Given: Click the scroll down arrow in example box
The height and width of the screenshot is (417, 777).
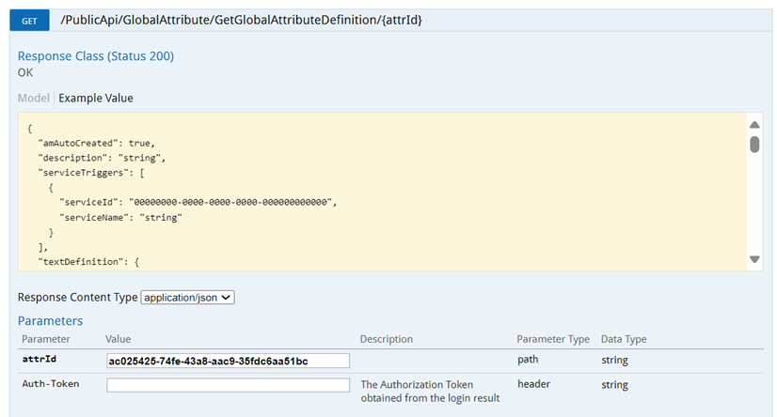Looking at the screenshot, I should coord(754,259).
